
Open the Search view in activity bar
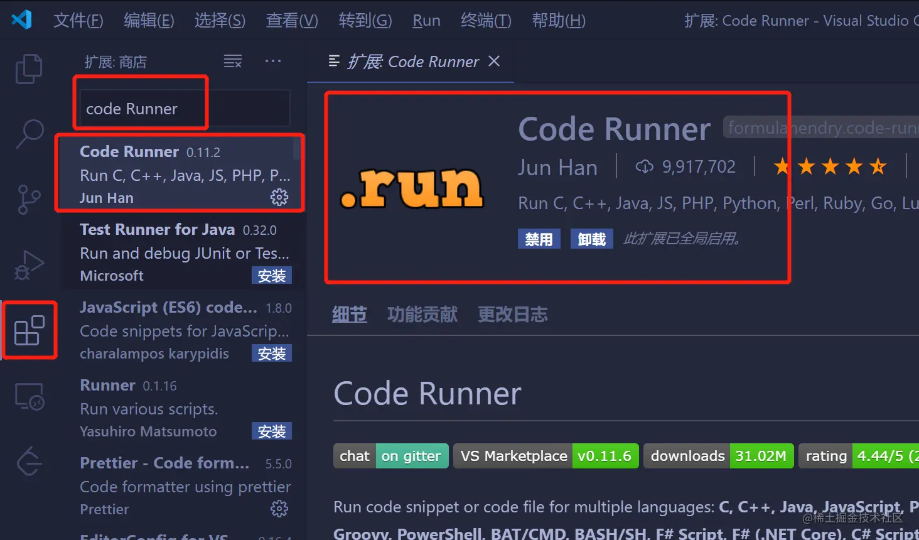(29, 134)
